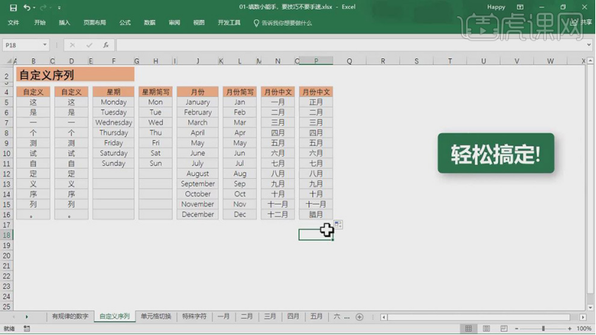Click horizontal scrollbar right arrow
The width and height of the screenshot is (596, 335).
583,317
